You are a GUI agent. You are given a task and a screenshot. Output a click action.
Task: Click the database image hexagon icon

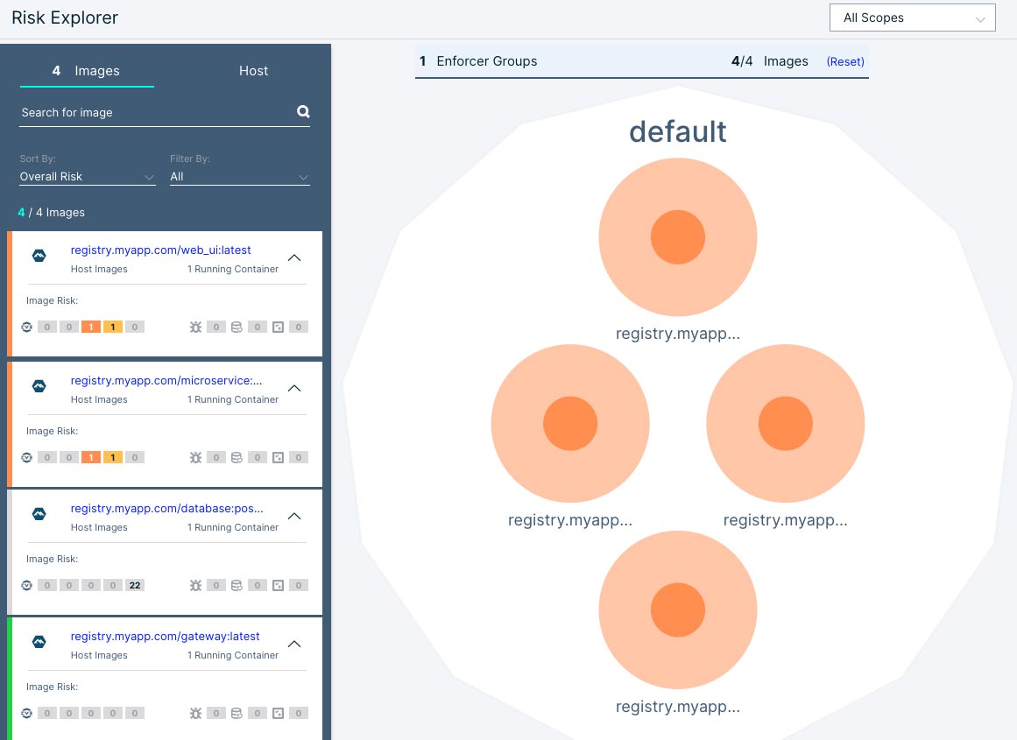coord(39,514)
